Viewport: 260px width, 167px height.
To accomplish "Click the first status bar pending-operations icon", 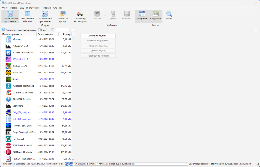I will coord(67,164).
